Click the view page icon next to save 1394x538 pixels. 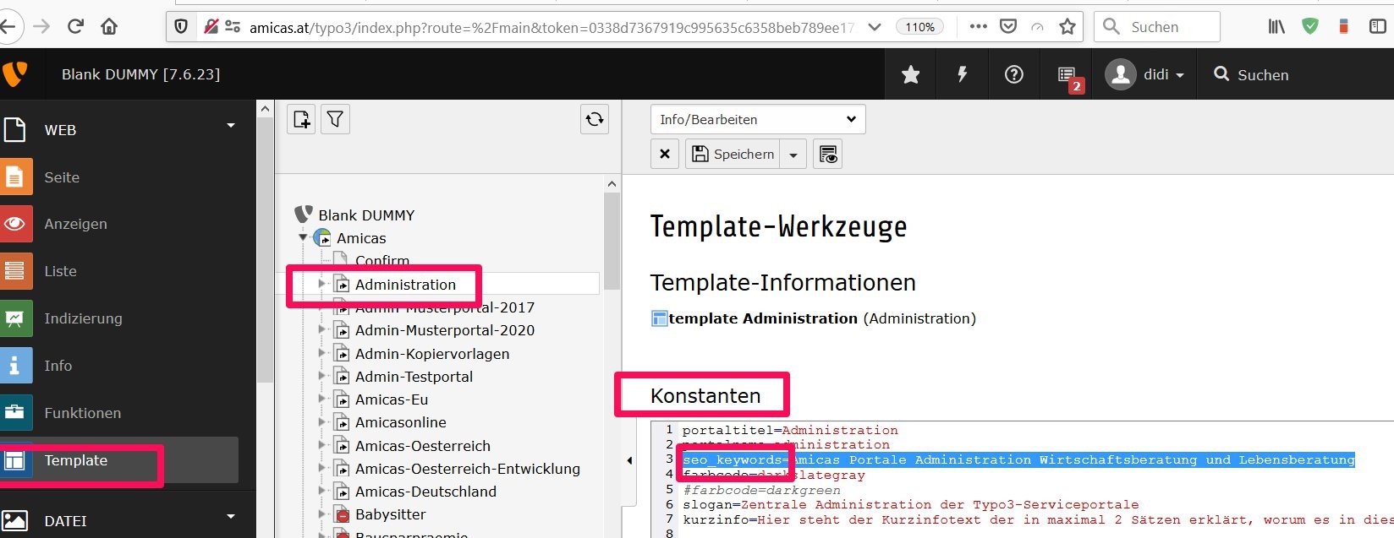pos(827,154)
